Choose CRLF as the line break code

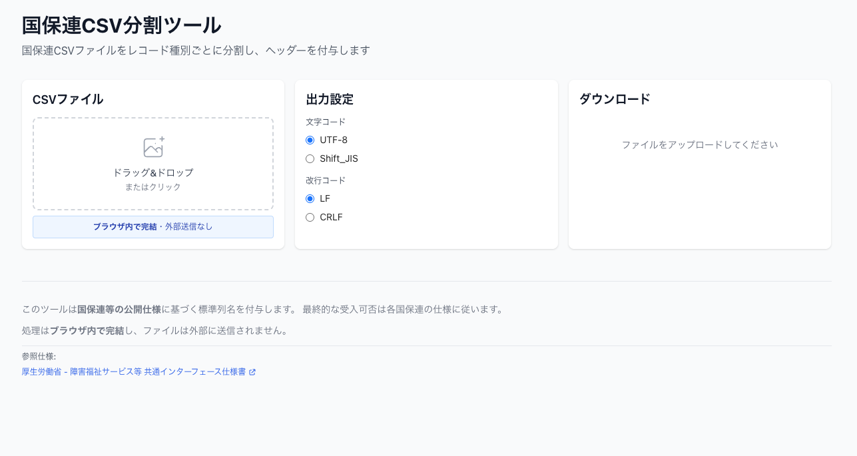pos(309,217)
